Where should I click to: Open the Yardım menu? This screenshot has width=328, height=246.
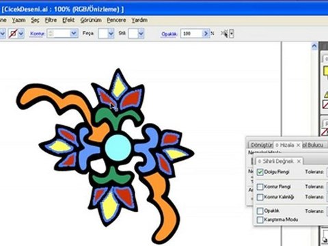pyautogui.click(x=139, y=20)
